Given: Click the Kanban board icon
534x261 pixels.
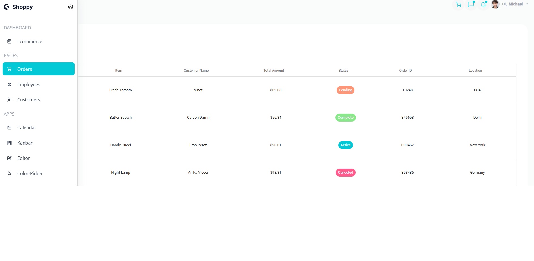Looking at the screenshot, I should tap(9, 143).
